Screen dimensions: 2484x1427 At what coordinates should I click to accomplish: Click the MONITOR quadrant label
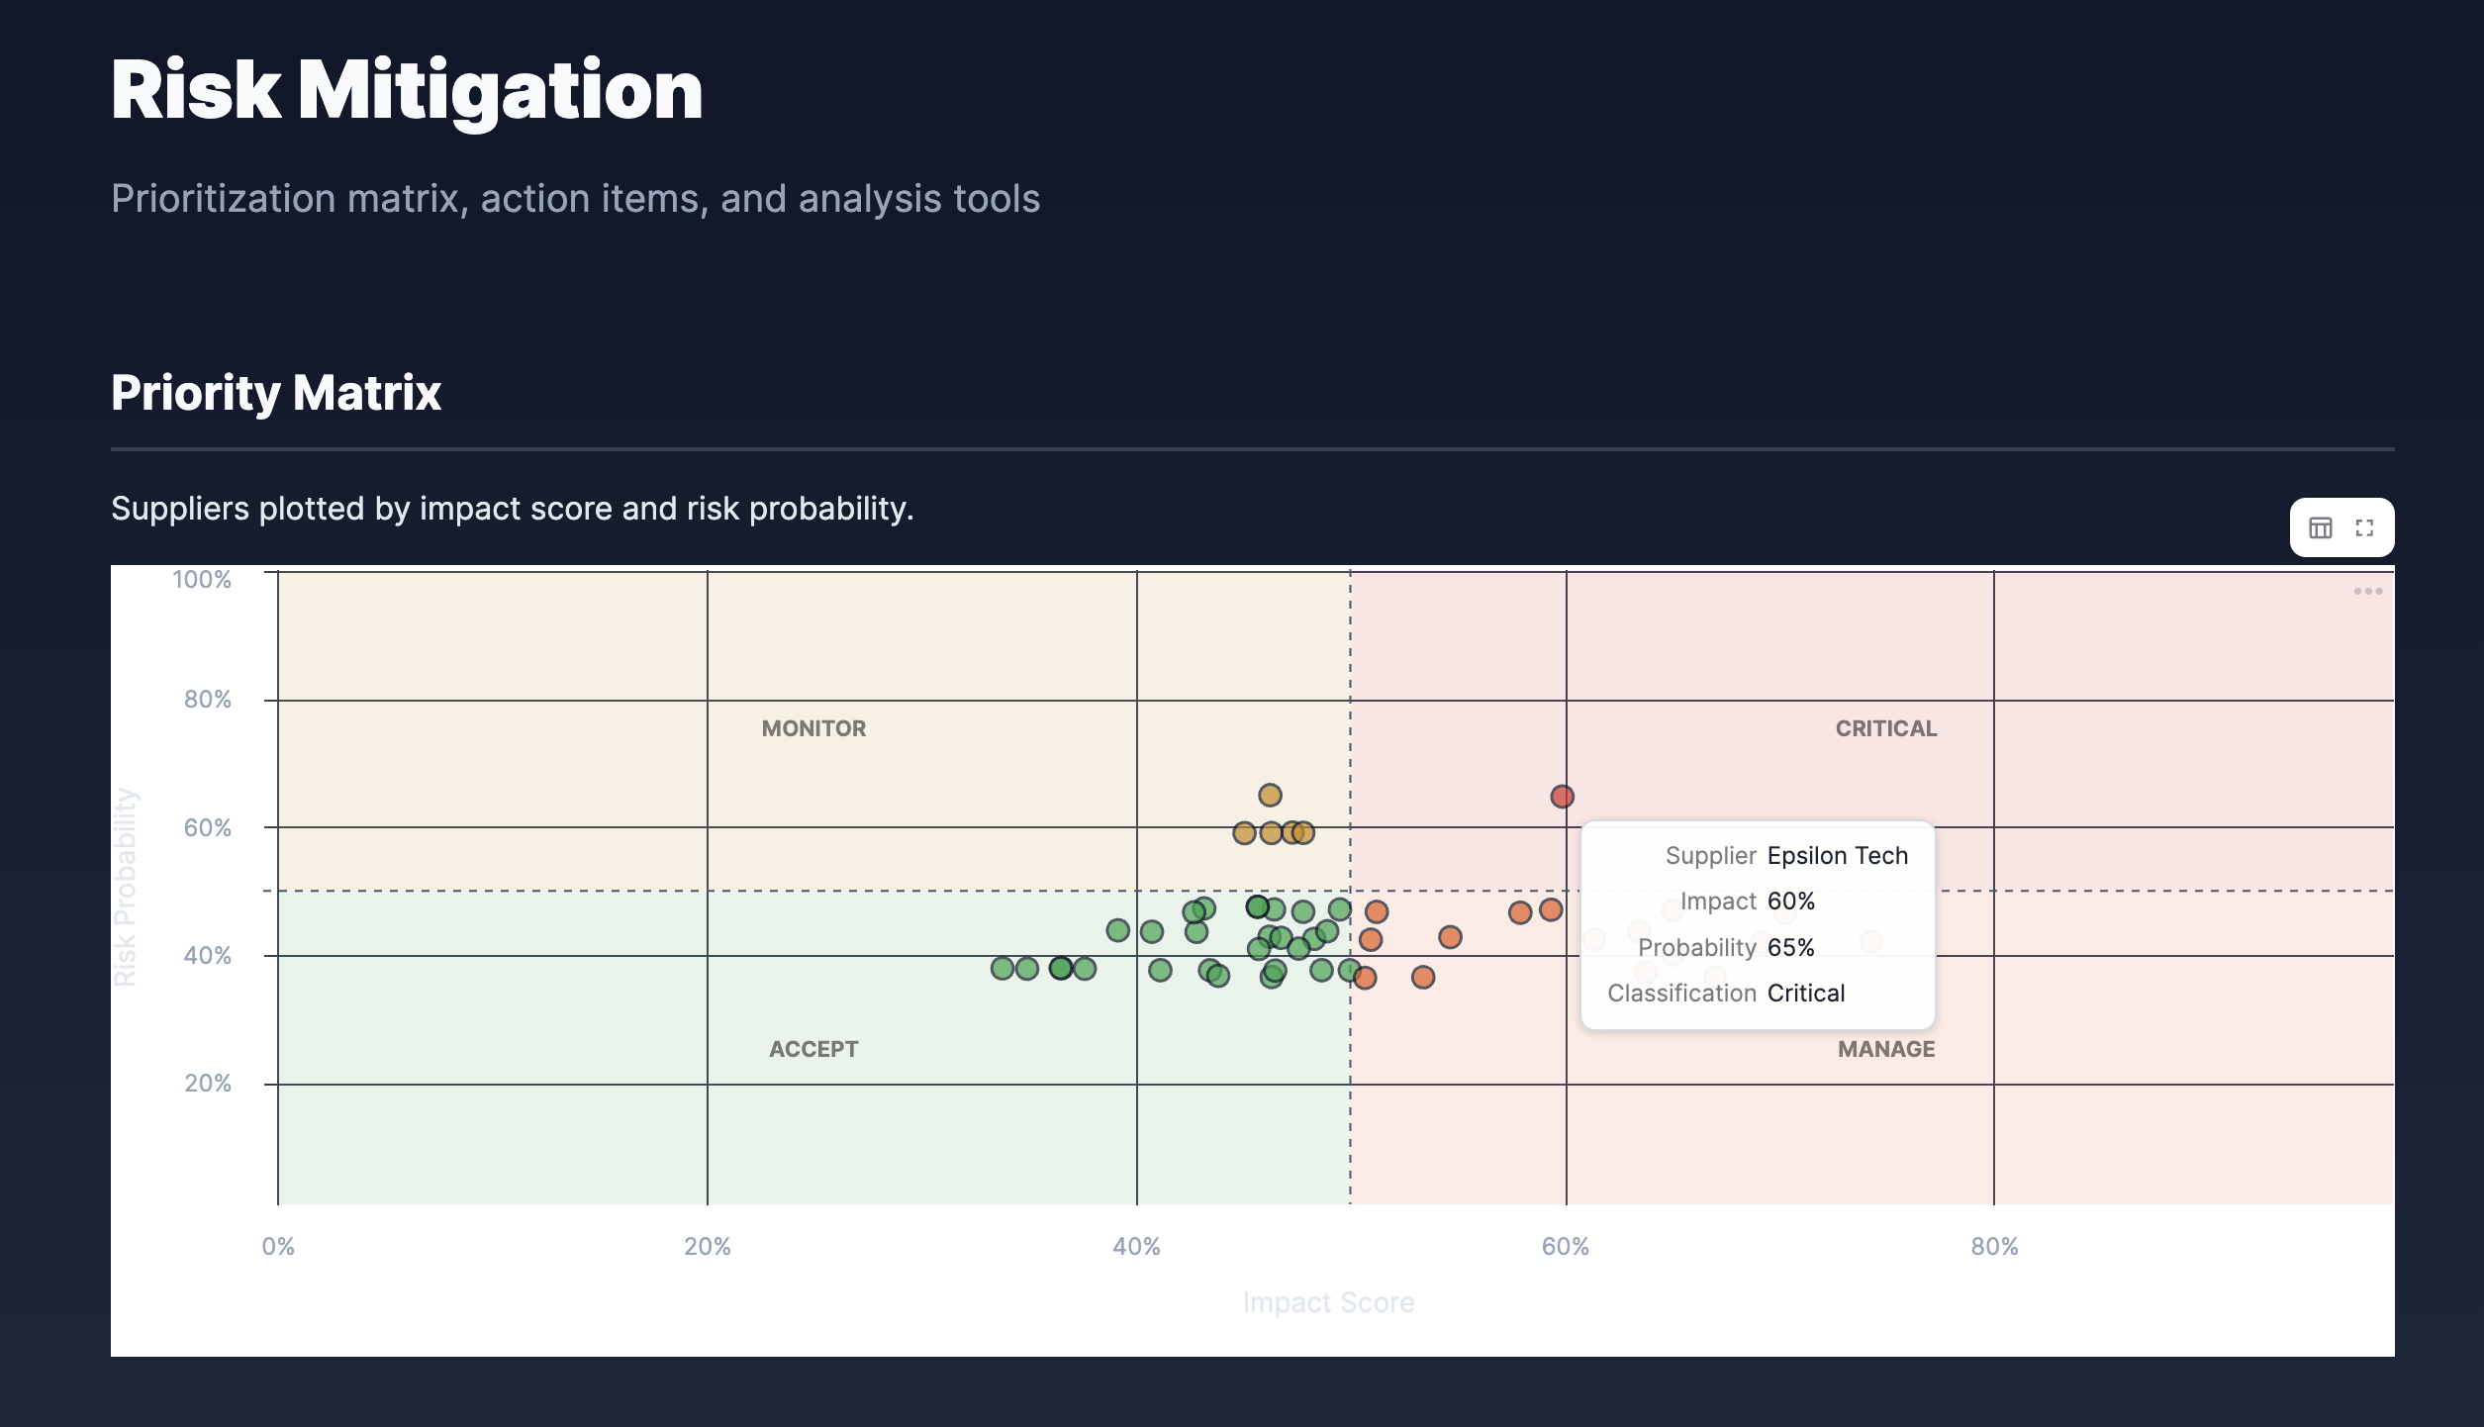pyautogui.click(x=812, y=728)
